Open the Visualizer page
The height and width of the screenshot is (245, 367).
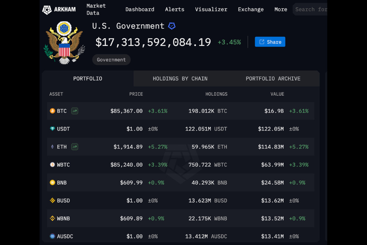[x=211, y=9]
